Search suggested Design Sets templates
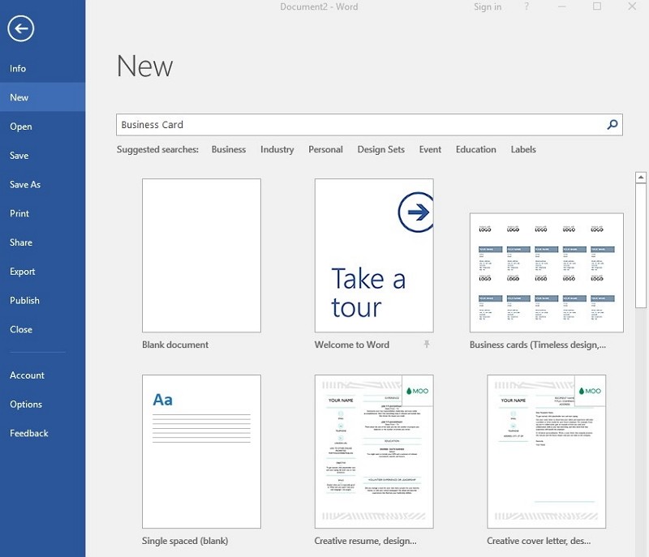This screenshot has width=649, height=557. click(x=380, y=149)
